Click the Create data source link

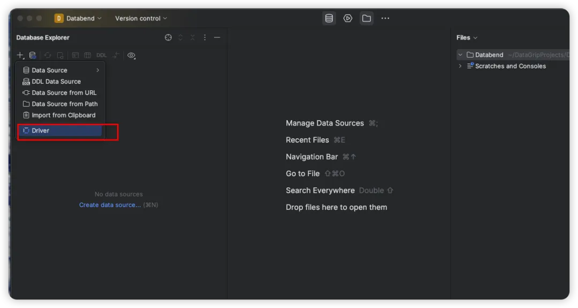pyautogui.click(x=110, y=205)
